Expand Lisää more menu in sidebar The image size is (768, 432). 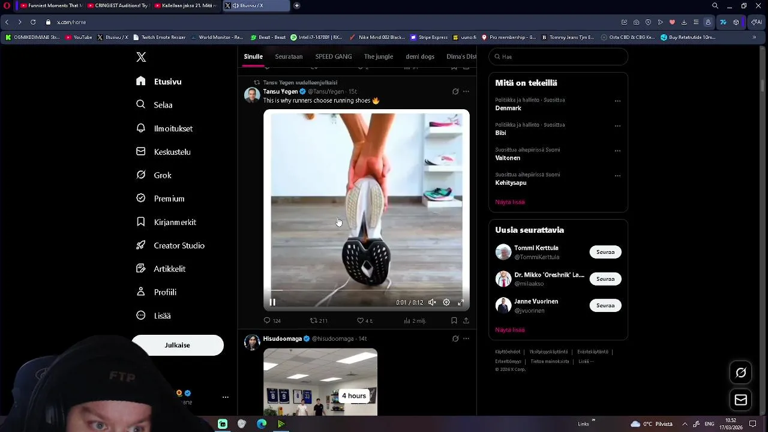tap(154, 316)
